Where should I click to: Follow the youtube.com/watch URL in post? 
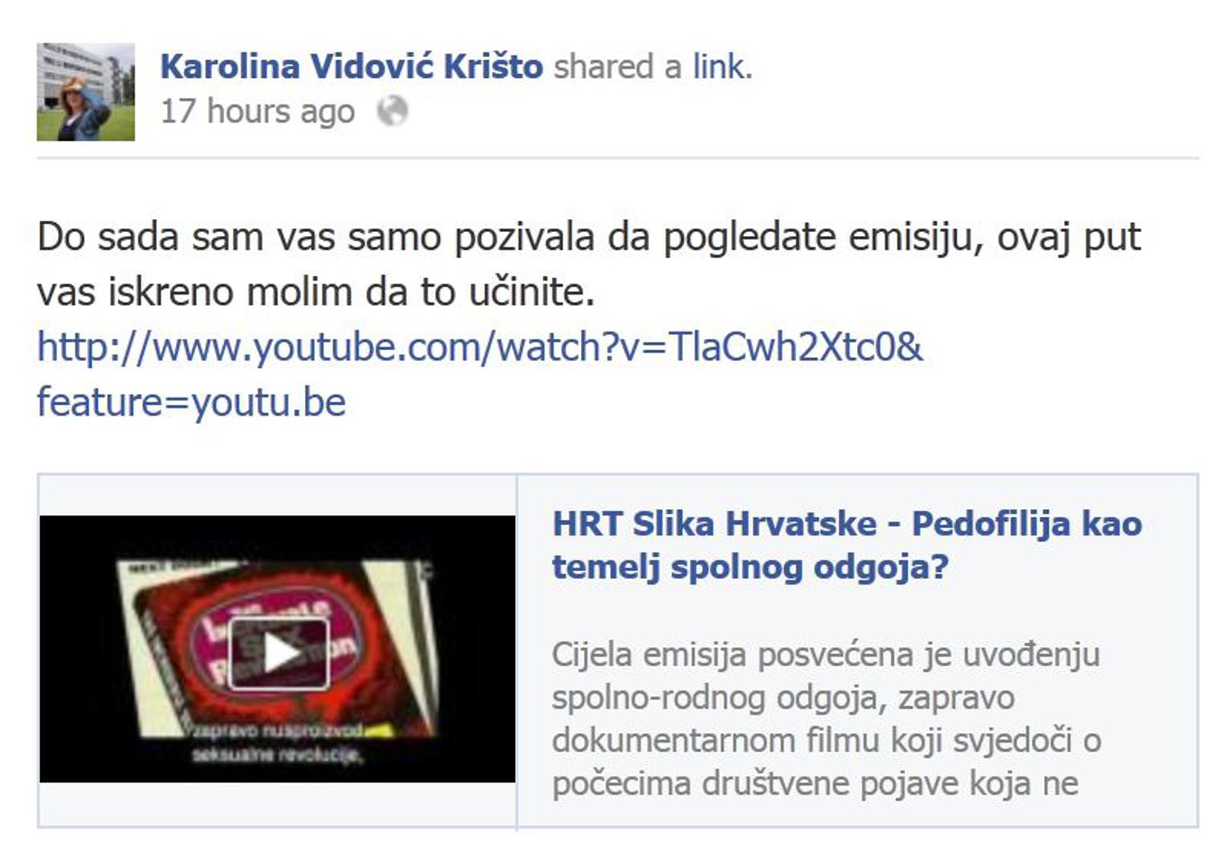coord(480,347)
